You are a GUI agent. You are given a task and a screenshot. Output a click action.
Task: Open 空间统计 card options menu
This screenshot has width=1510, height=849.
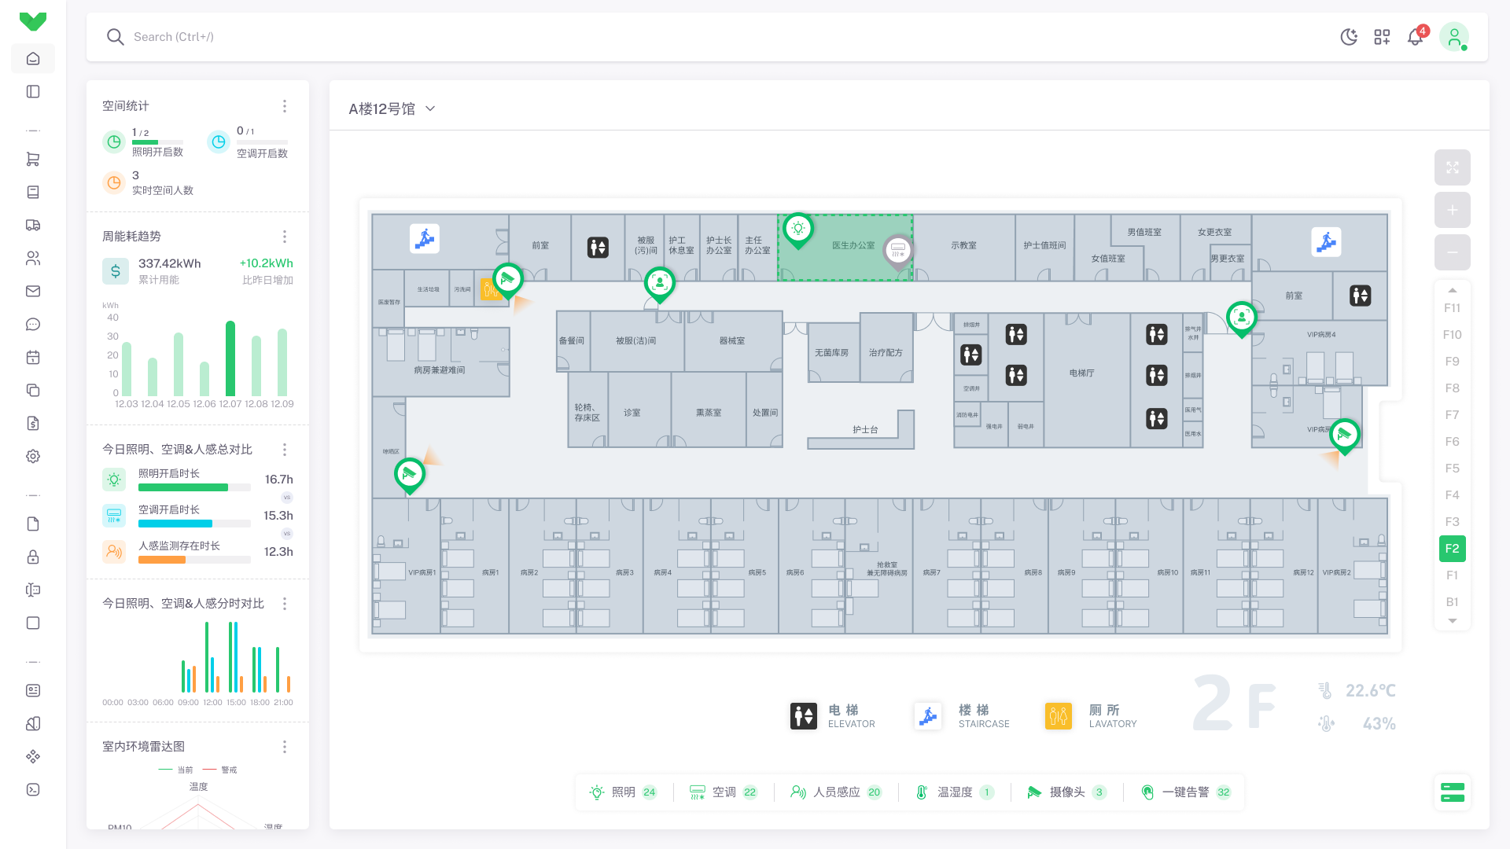tap(285, 106)
